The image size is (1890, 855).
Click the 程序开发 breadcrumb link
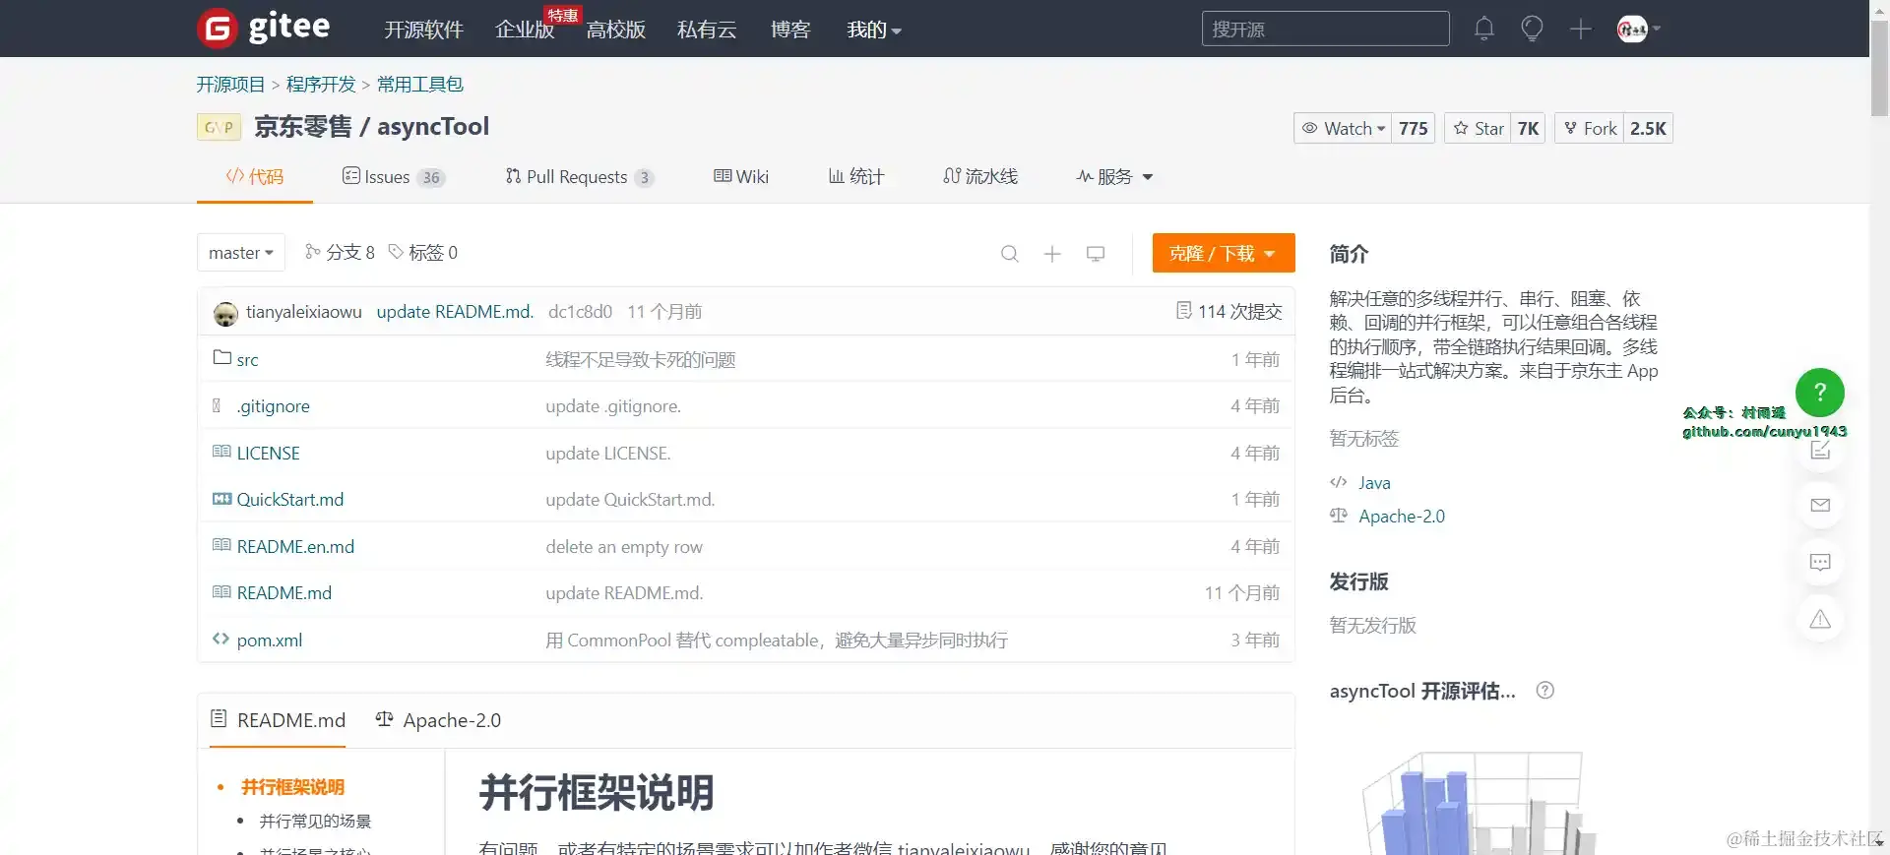tap(321, 85)
